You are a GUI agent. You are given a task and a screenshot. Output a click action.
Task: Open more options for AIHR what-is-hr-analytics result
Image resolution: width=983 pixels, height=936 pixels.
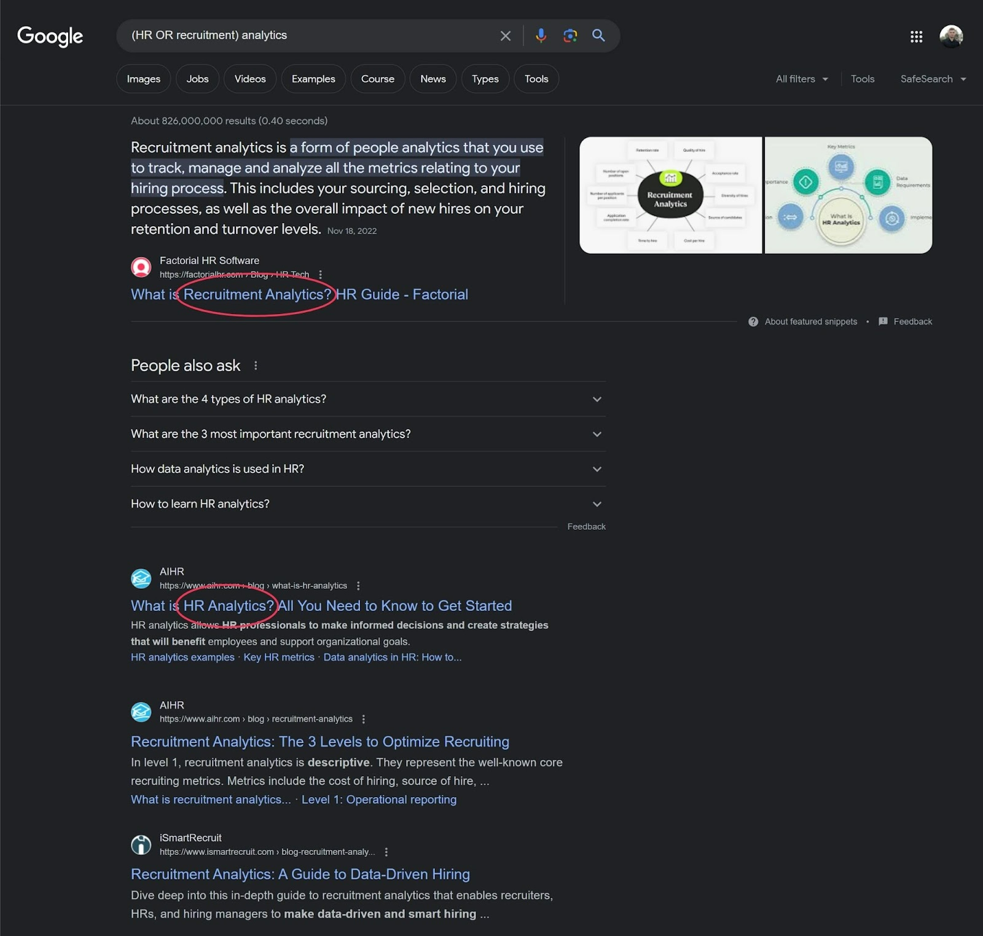[358, 586]
